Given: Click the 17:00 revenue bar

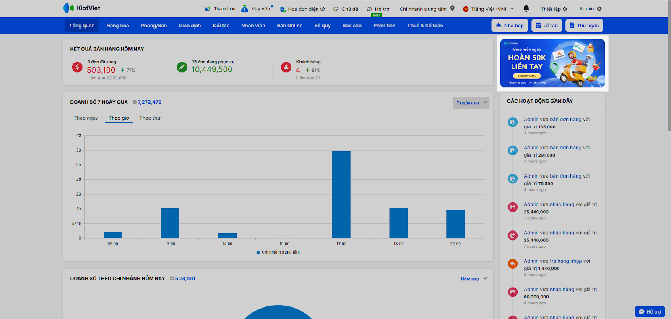Looking at the screenshot, I should 341,194.
